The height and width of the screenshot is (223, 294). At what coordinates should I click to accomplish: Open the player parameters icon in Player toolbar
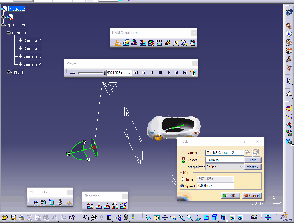[193, 73]
